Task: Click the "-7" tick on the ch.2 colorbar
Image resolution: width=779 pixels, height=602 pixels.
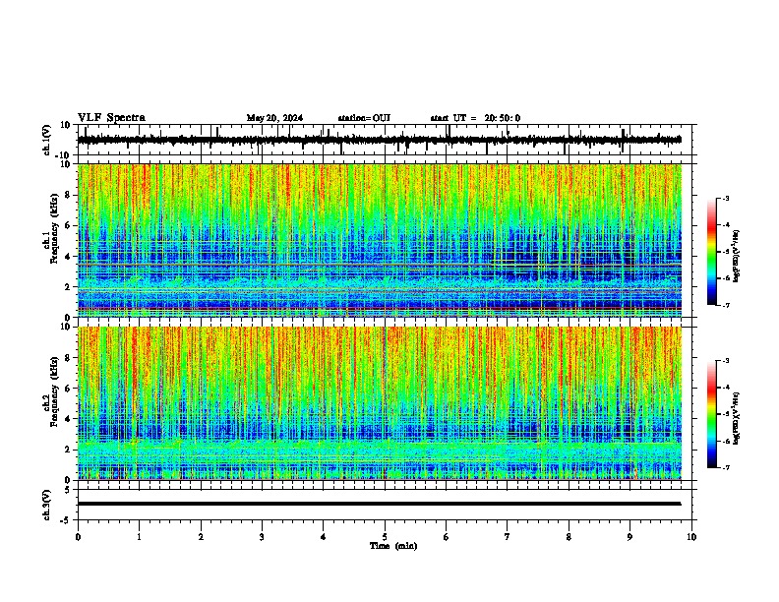Action: click(x=725, y=467)
